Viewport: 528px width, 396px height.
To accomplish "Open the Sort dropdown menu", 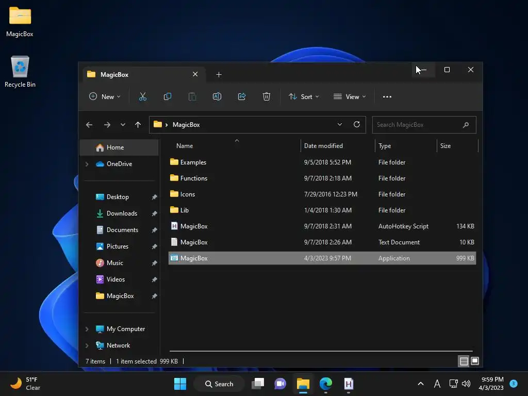I will [304, 96].
